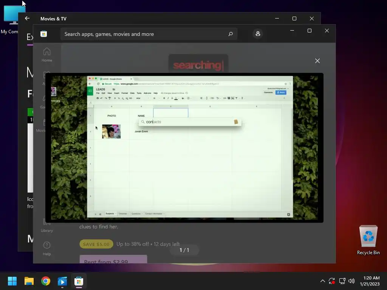Click the search magnifier icon

(231, 34)
